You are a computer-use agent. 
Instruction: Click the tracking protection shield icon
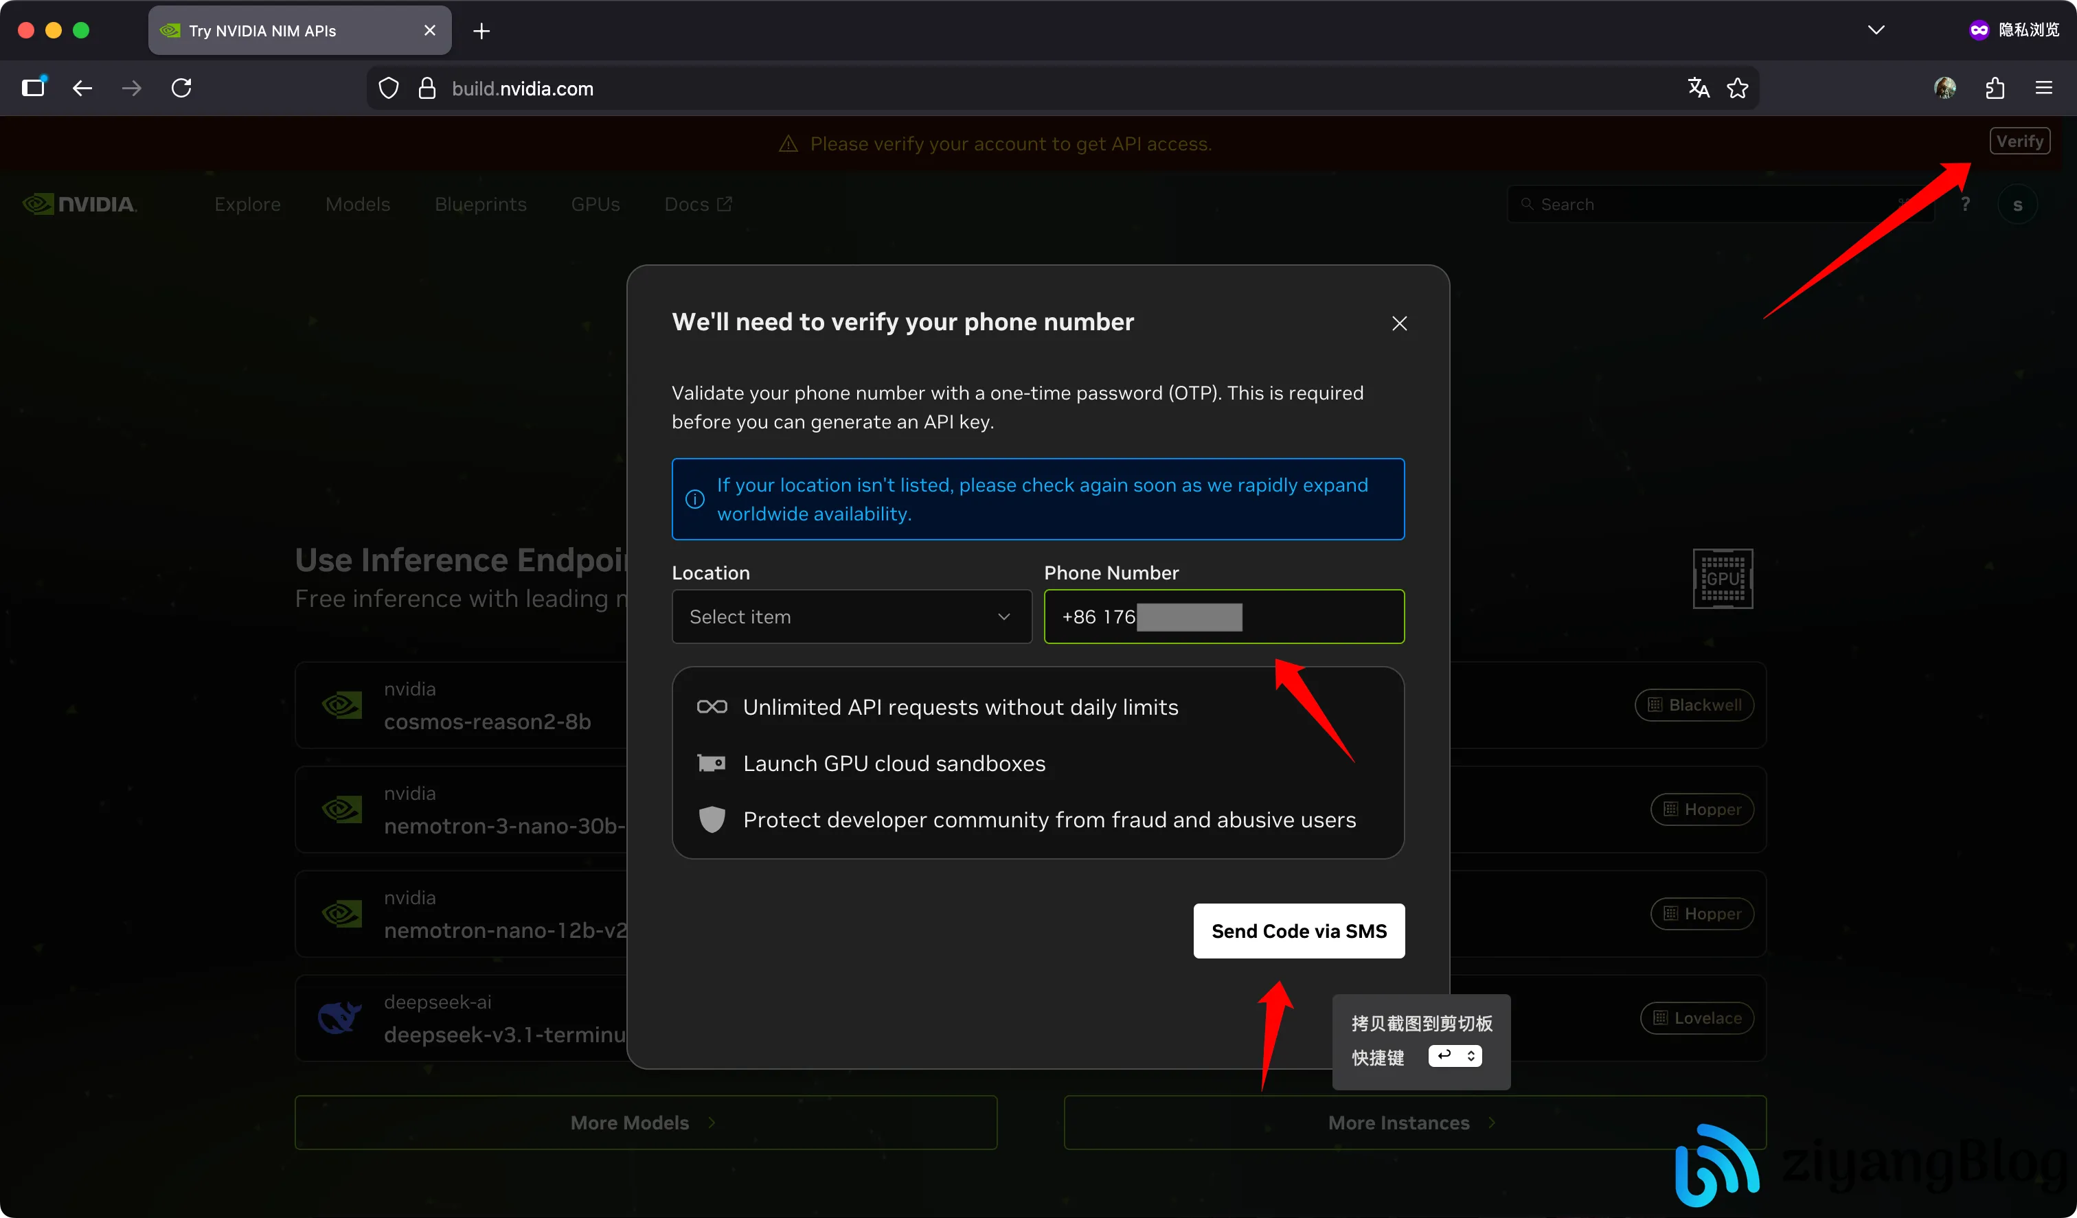tap(388, 88)
